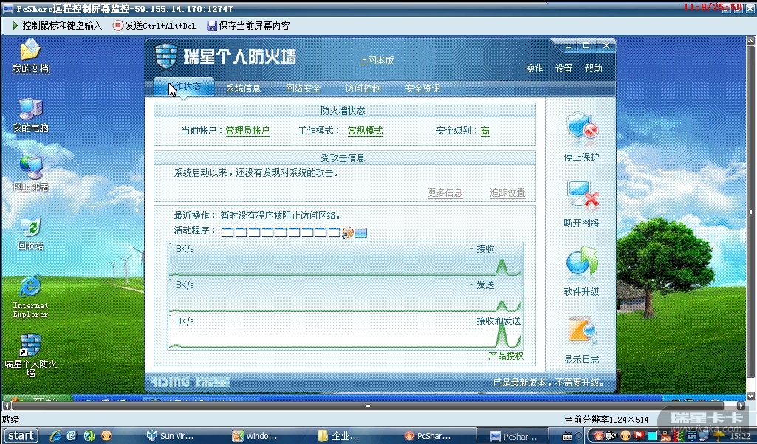Click the 追踪位置 link
Screen dimensions: 757x444
click(x=508, y=192)
